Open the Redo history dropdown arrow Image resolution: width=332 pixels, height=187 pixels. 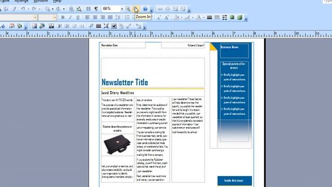(39, 9)
